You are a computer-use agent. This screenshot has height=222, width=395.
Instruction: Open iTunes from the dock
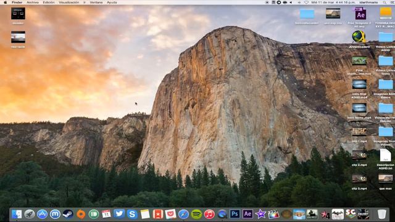tap(209, 214)
